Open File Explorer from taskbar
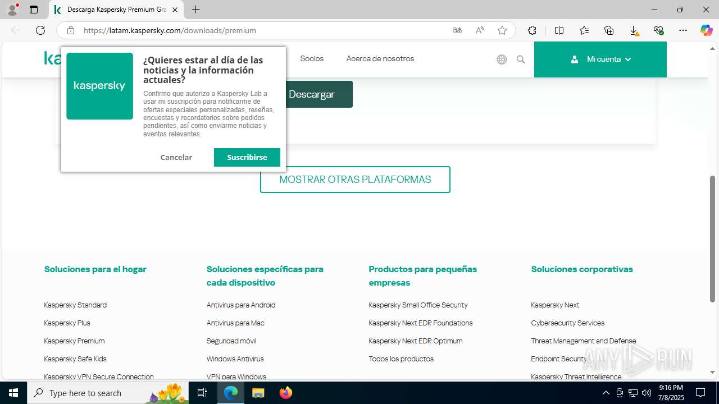 point(258,393)
